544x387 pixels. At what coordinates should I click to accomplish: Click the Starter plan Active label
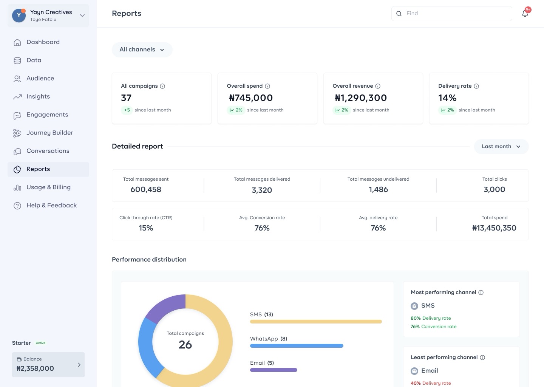click(x=40, y=343)
